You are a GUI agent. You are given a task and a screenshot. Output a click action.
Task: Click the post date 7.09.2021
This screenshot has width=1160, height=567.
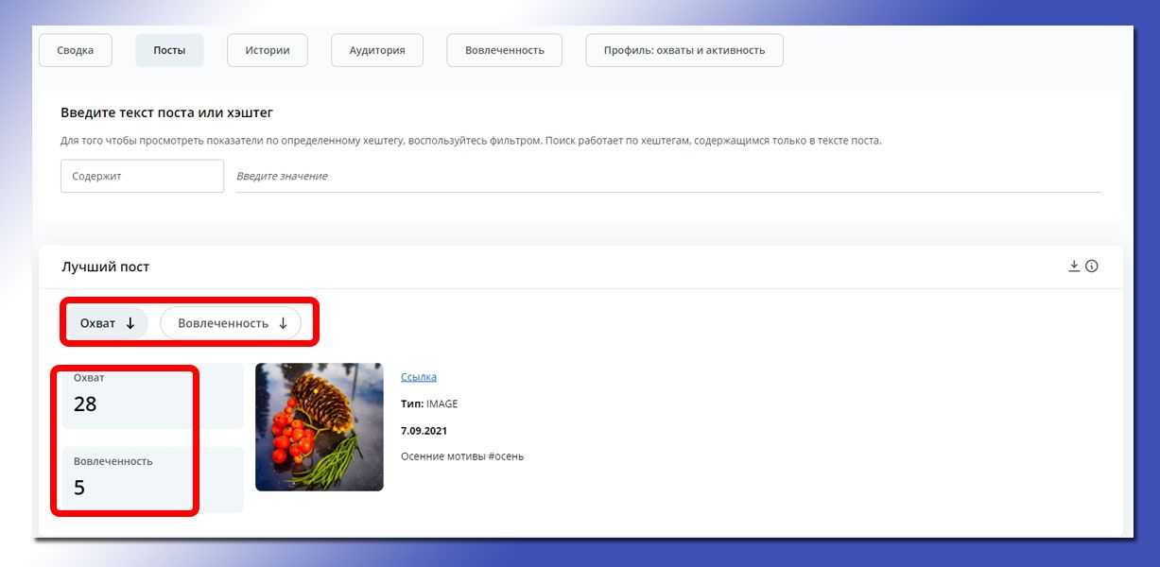pos(424,431)
